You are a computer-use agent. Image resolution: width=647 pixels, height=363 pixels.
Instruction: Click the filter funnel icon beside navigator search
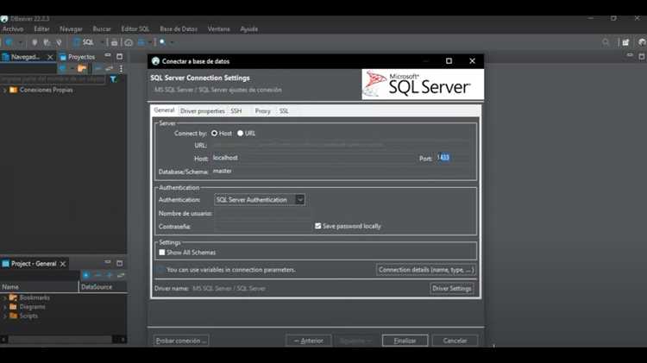(113, 78)
